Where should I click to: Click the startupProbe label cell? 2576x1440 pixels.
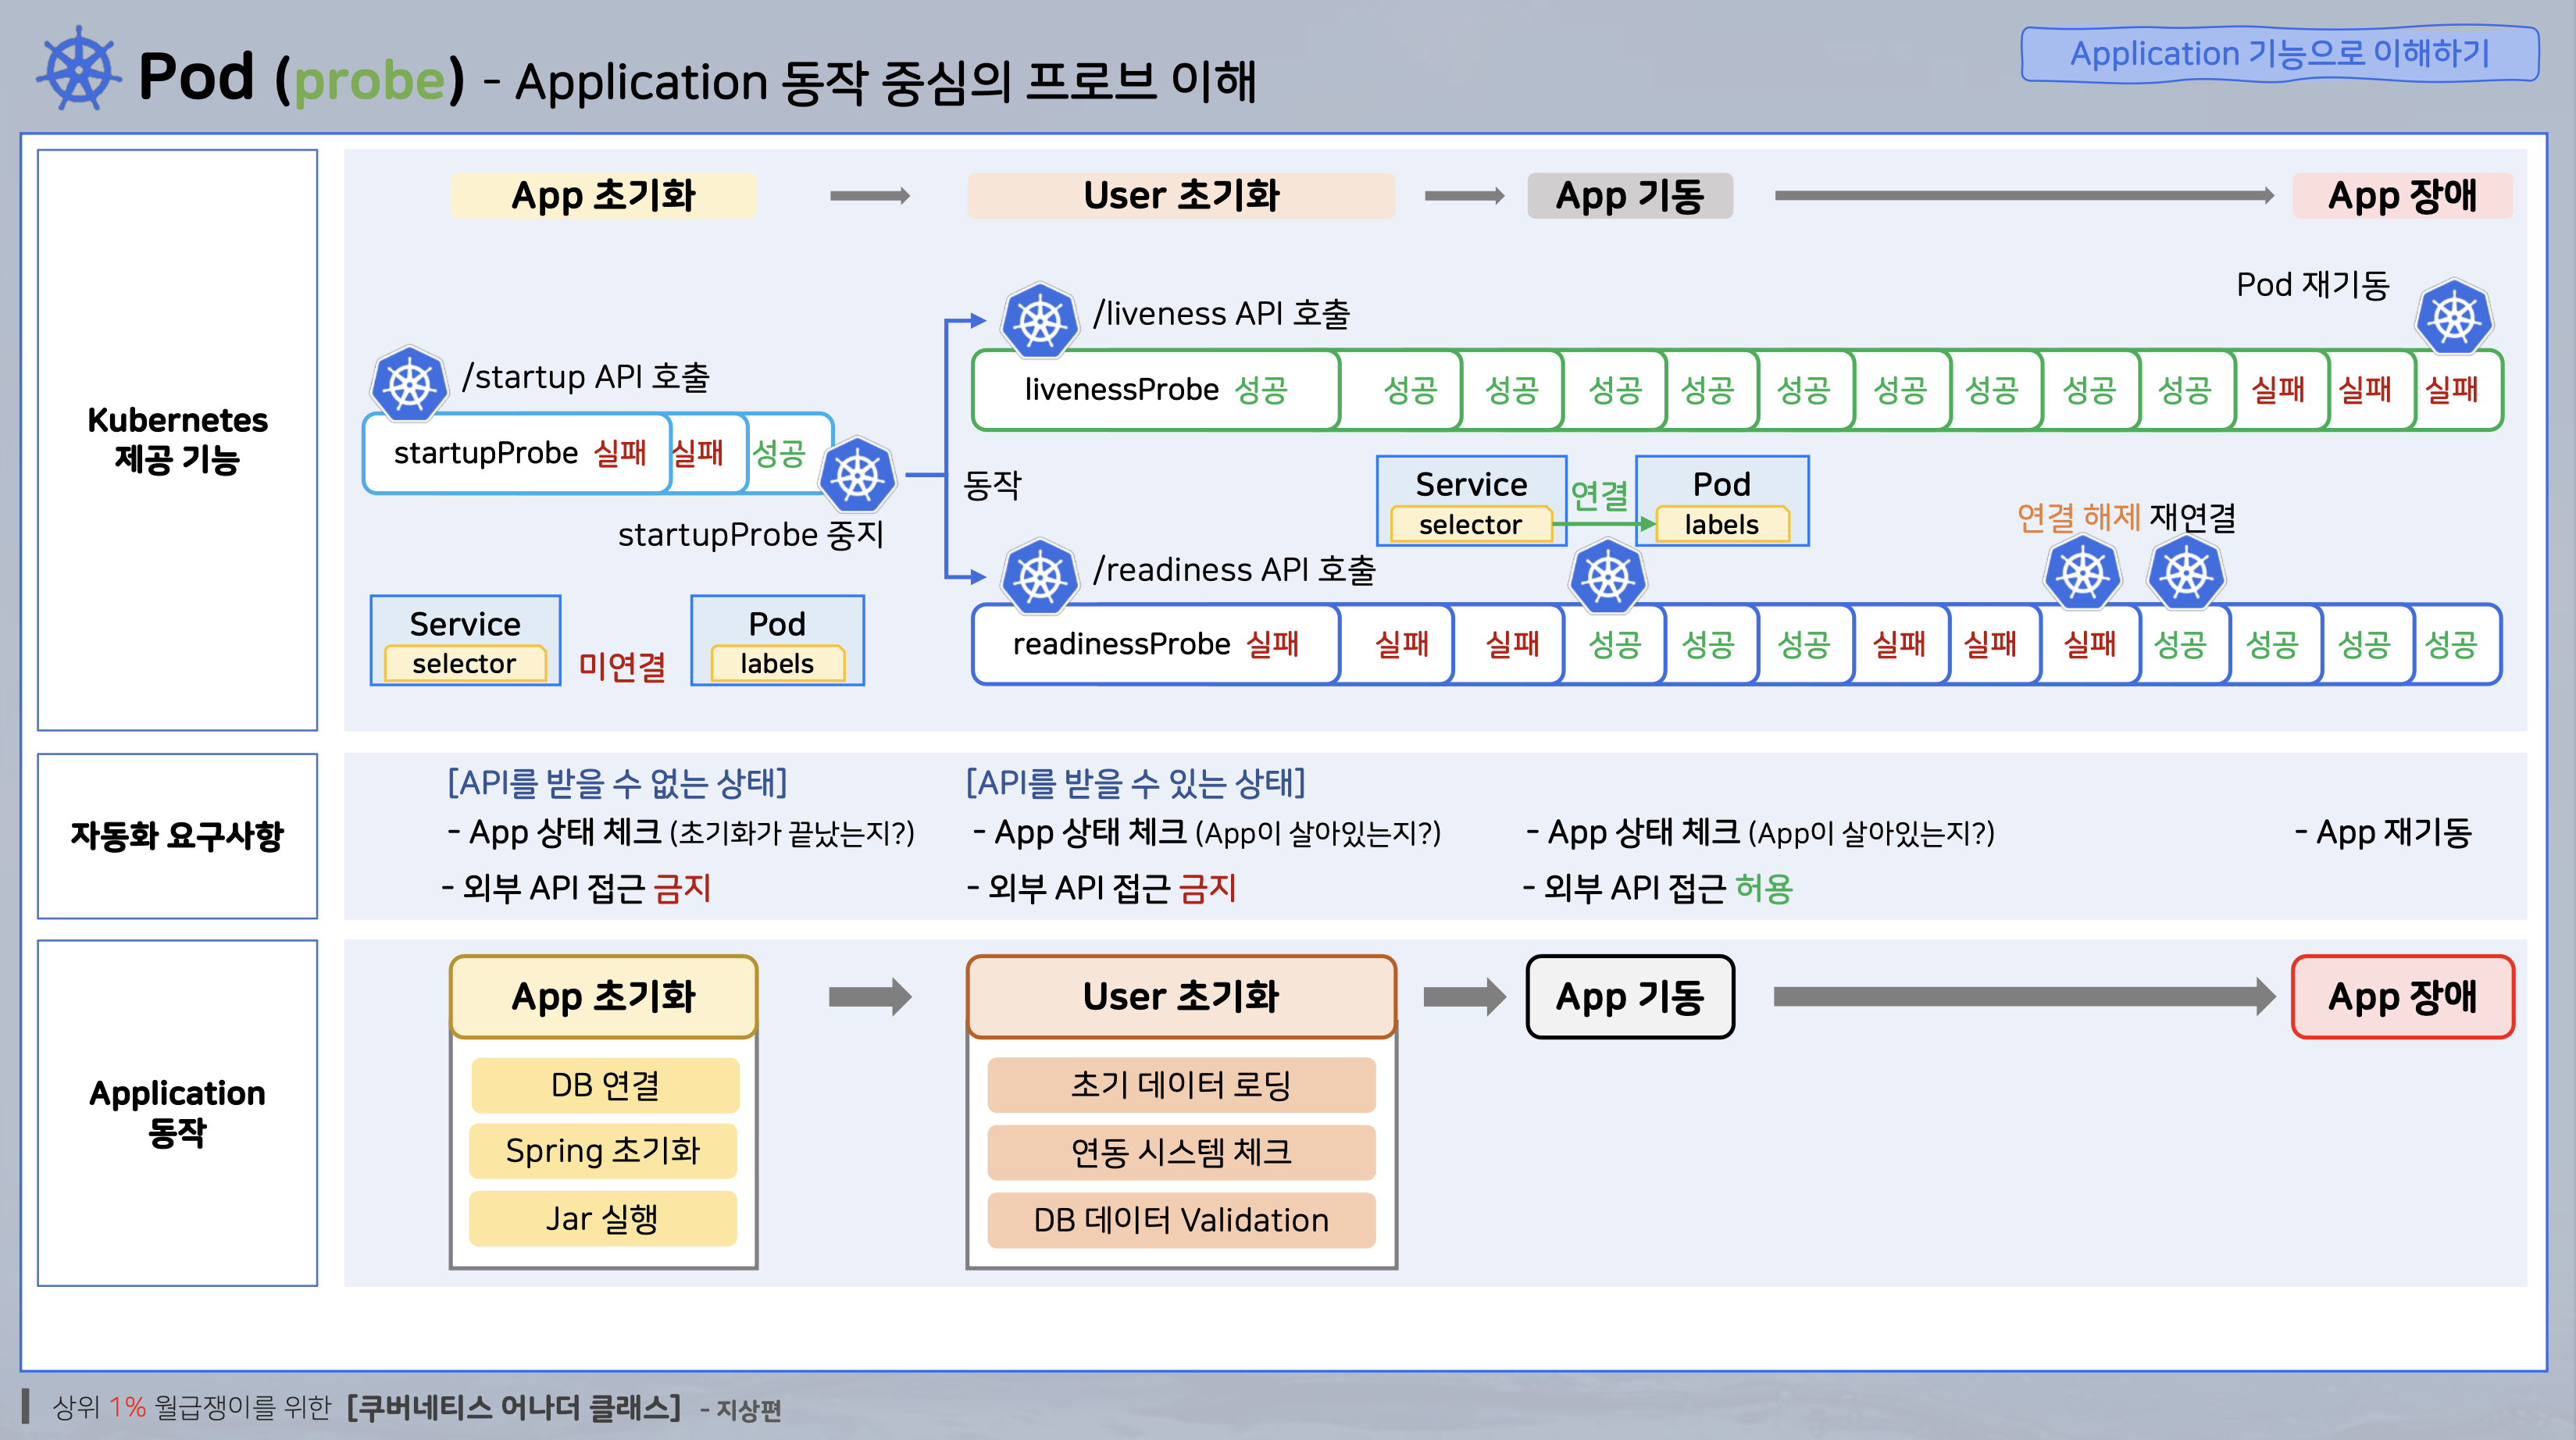486,454
